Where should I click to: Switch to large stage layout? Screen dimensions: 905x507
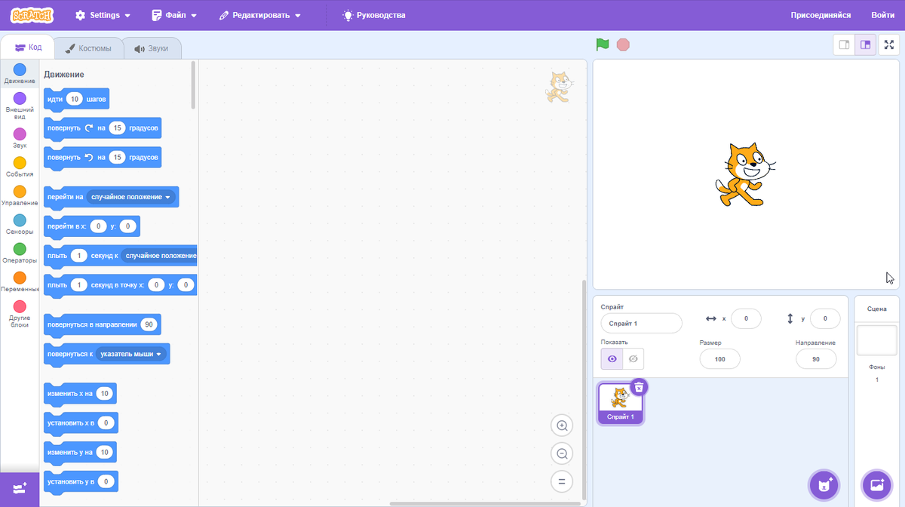coord(866,45)
